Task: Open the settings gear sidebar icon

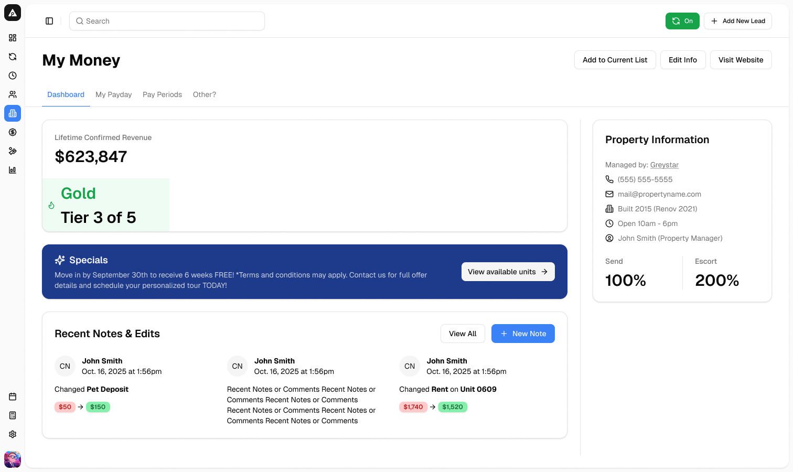Action: (13, 434)
